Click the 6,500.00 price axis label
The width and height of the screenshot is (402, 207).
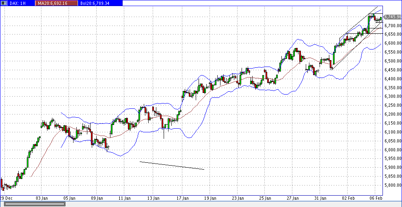393,61
